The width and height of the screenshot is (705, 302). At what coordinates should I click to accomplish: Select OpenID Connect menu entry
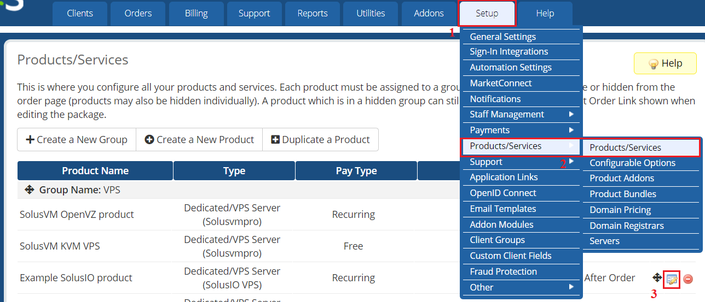click(x=522, y=193)
